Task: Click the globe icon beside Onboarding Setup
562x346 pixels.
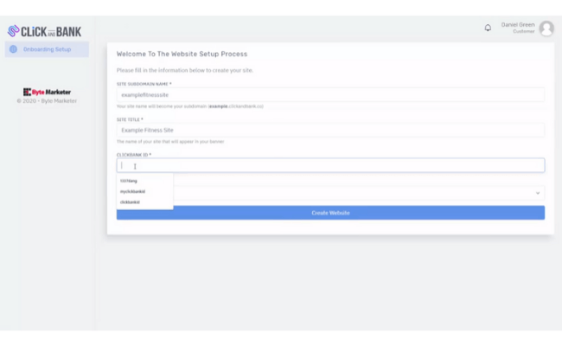Action: [13, 49]
